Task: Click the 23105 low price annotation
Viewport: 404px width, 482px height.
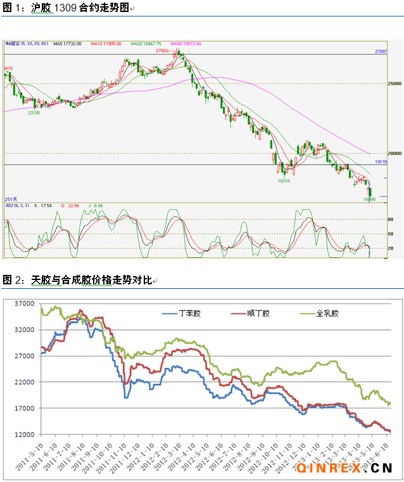Action: click(x=34, y=112)
